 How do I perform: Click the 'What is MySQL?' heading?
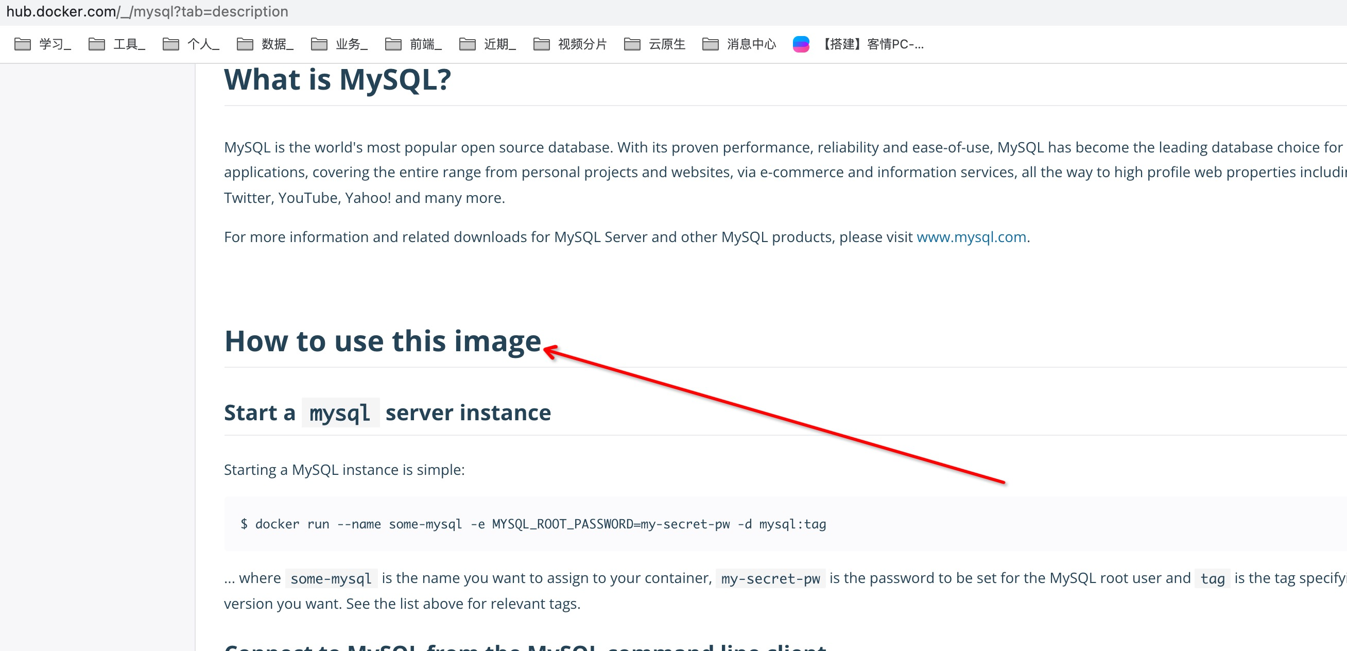coord(337,80)
